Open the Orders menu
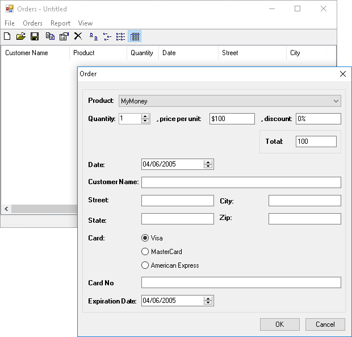 32,23
